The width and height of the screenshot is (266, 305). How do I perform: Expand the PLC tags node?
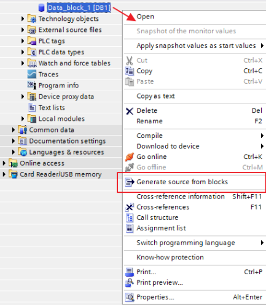(23, 41)
